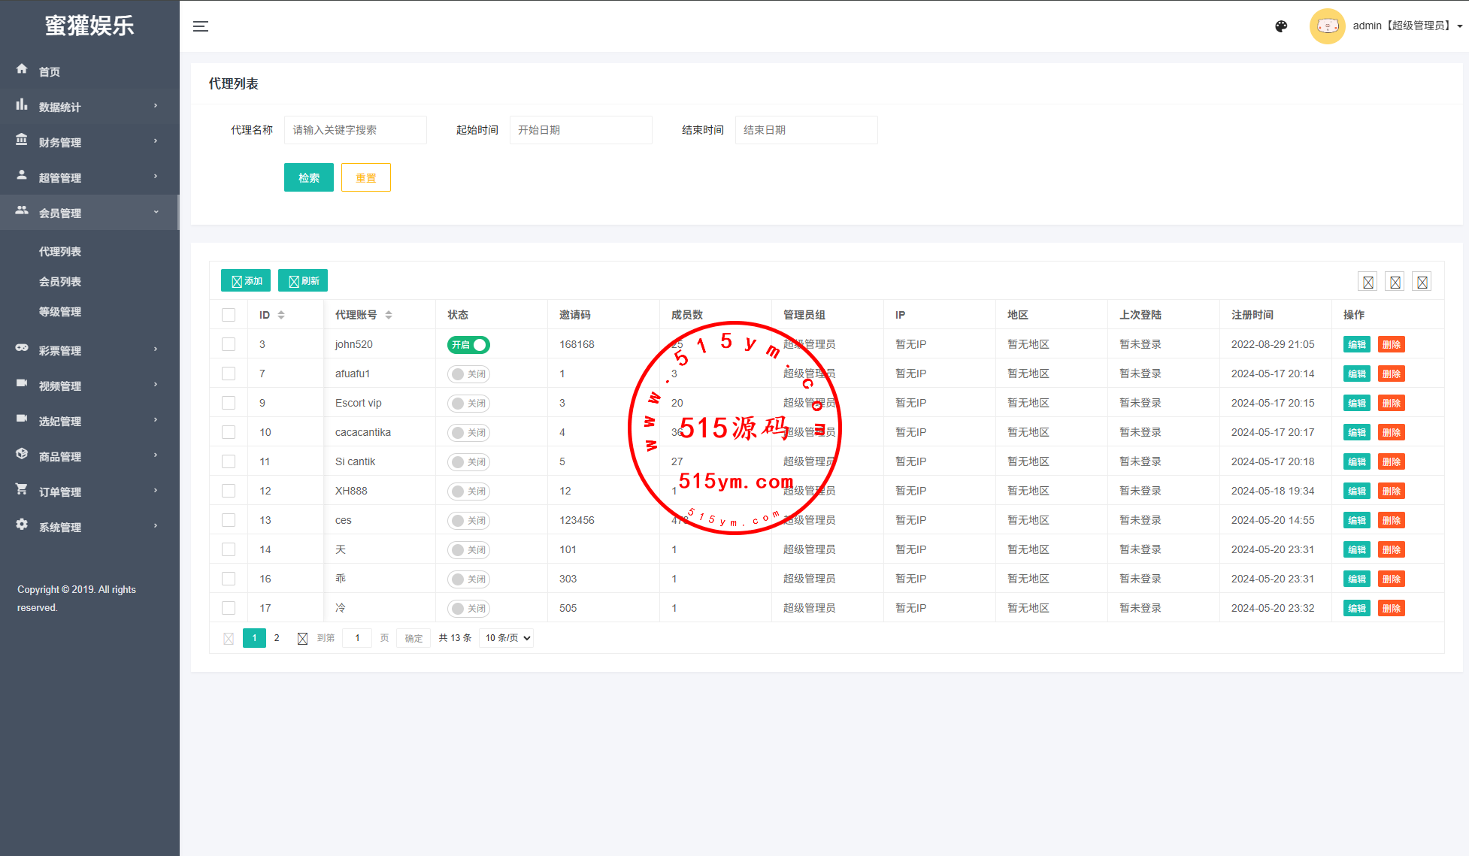This screenshot has width=1469, height=856.
Task: Sort table by ID column arrows
Action: 281,315
